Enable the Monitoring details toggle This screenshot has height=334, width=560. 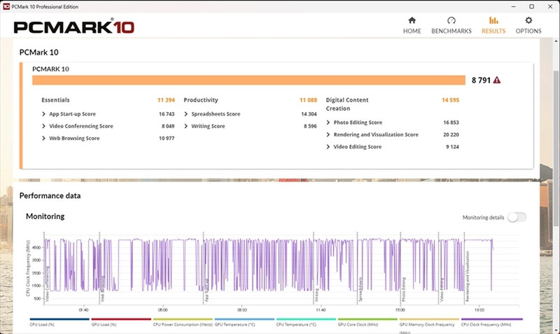click(517, 217)
